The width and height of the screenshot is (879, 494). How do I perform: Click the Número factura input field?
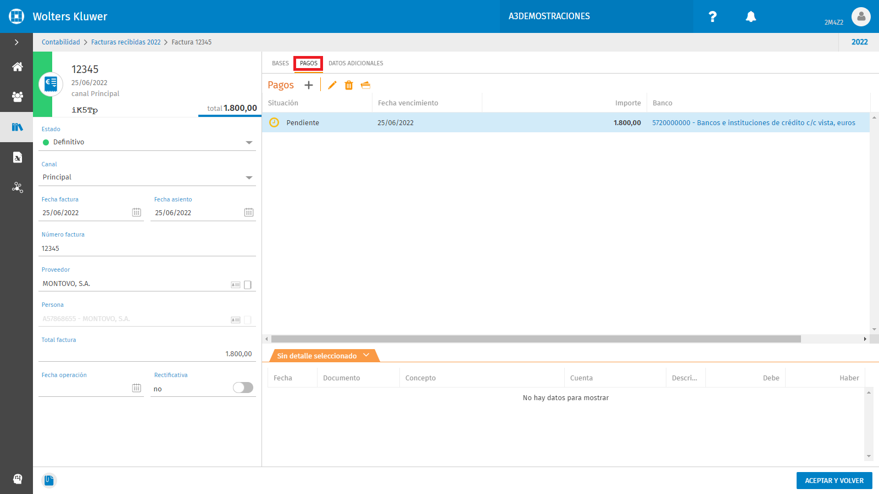[147, 248]
